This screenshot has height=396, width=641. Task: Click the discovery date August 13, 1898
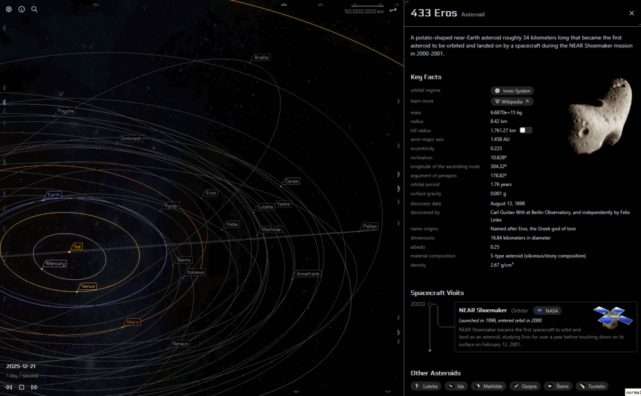pyautogui.click(x=508, y=204)
